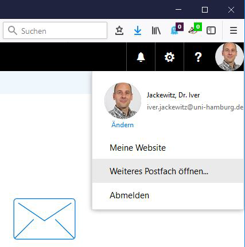
Task: Open the extension with the green badge
Action: coord(195,29)
